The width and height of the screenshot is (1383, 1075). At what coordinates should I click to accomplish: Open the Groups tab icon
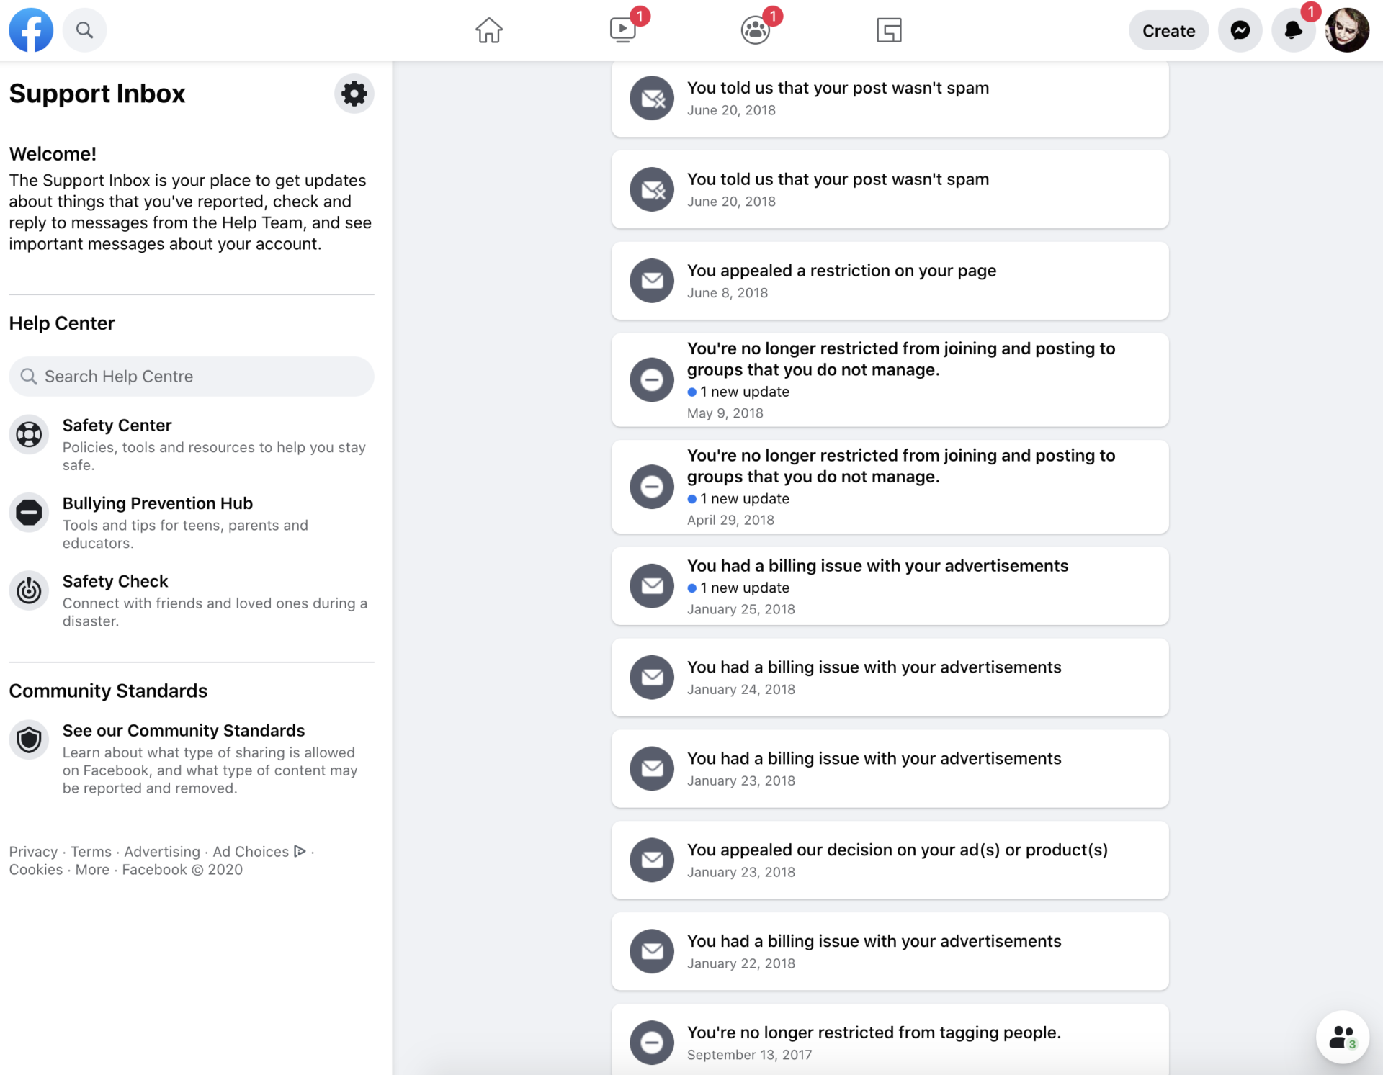756,30
